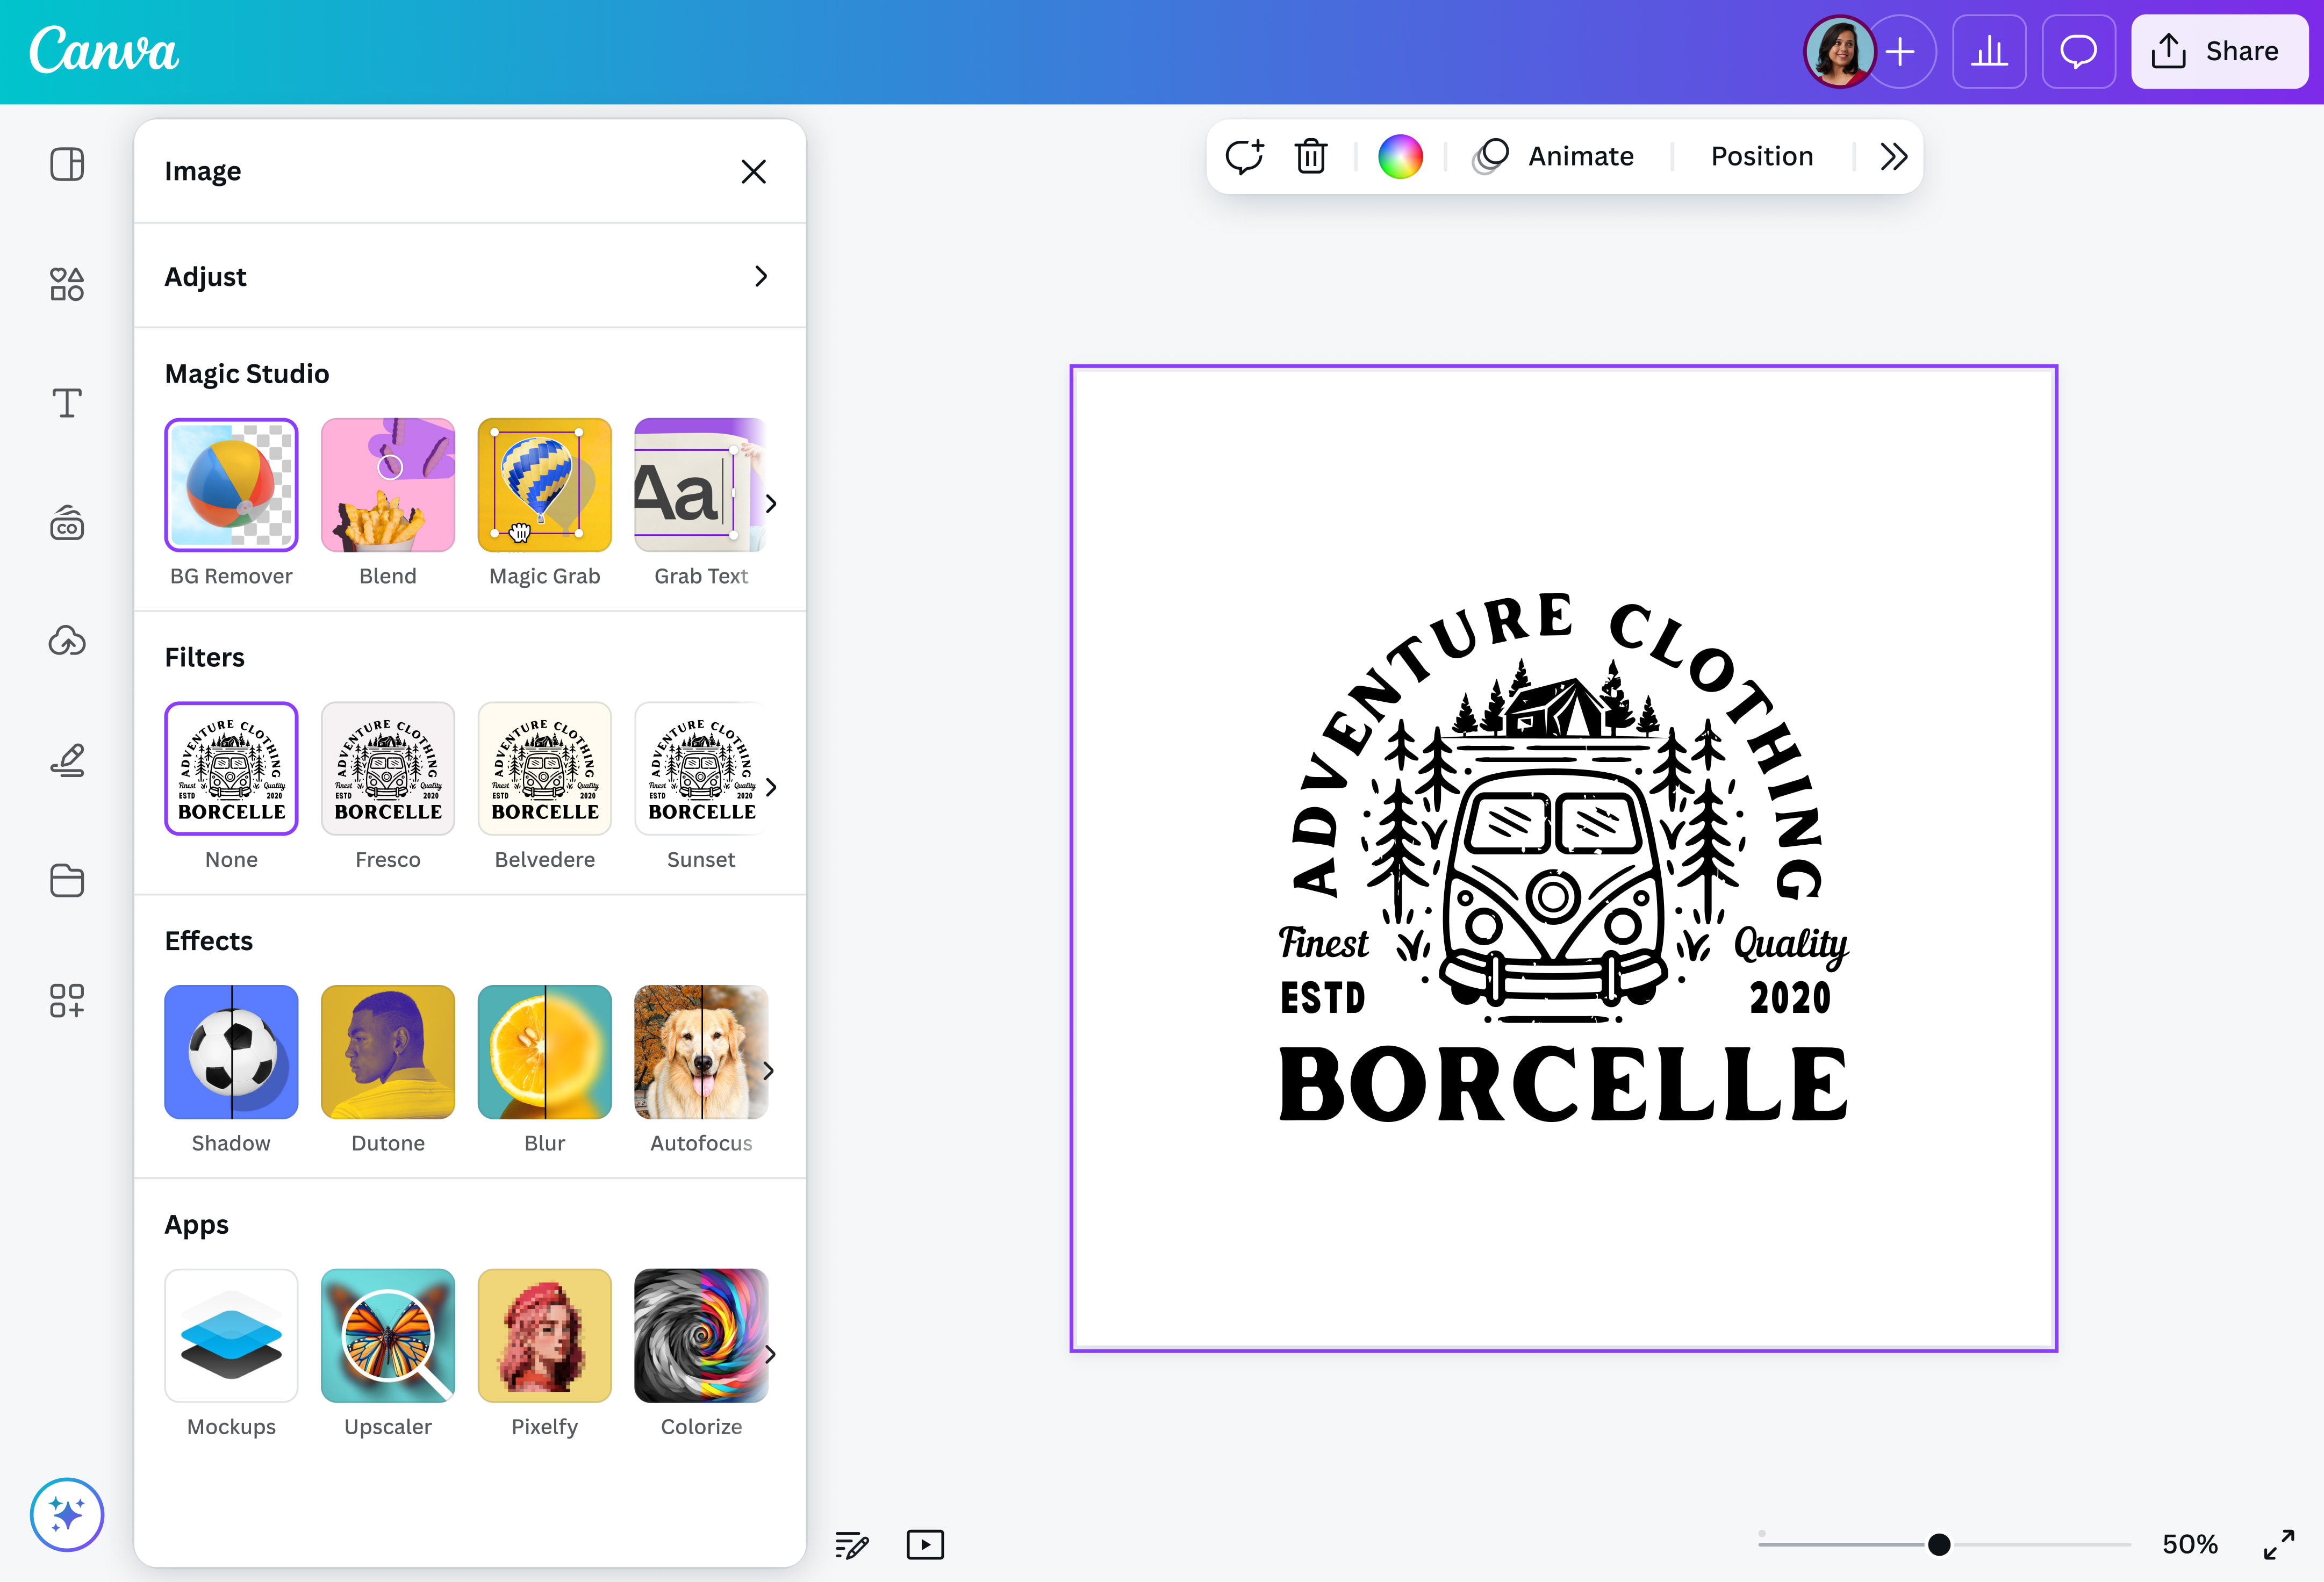
Task: Apply the Blur effect
Action: [544, 1052]
